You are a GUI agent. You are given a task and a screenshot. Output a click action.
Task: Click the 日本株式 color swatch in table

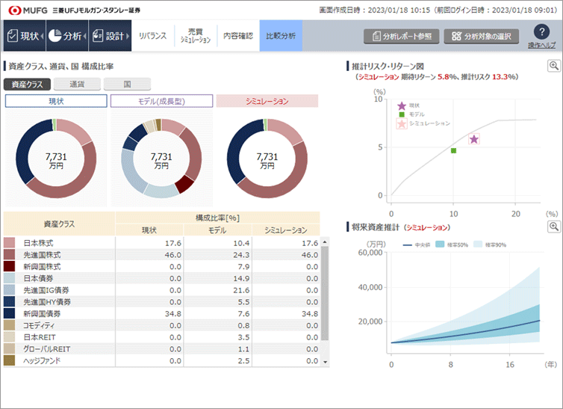[9, 243]
